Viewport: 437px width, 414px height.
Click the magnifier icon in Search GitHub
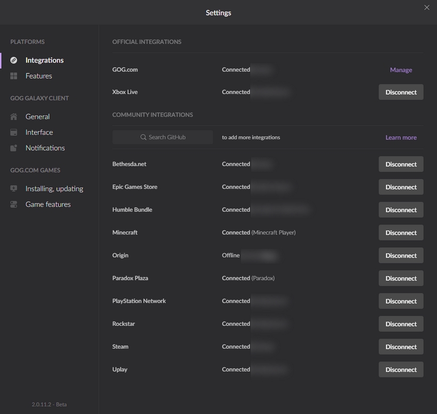143,137
